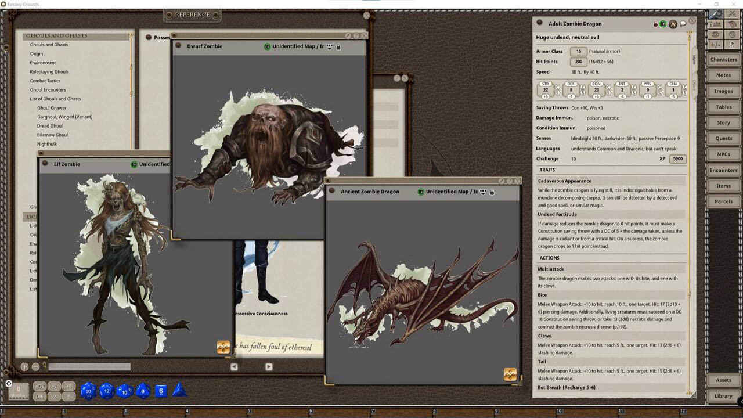Open the Library sidebar tab
The height and width of the screenshot is (418, 743).
[723, 396]
